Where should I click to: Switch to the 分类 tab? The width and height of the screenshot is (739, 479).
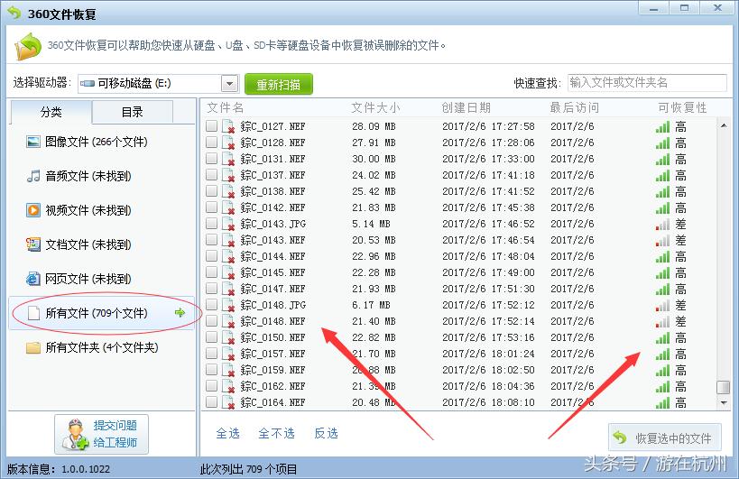[51, 112]
